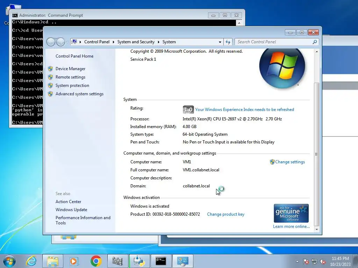Click the Product ID 00392-918-5000002-85072 text
This screenshot has width=358, height=268.
[x=165, y=214]
